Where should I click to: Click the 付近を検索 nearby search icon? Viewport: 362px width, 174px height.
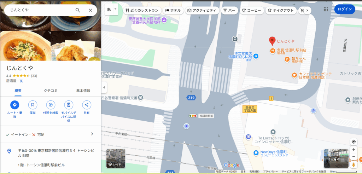click(51, 105)
